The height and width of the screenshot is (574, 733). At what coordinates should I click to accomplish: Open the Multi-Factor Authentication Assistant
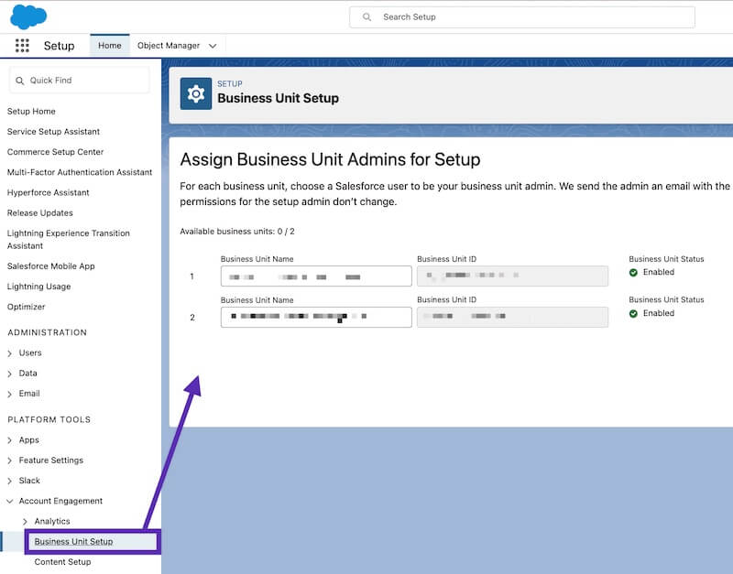(80, 172)
